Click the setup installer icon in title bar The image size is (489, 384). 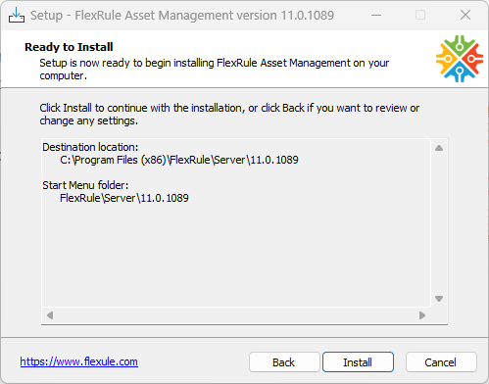coord(17,15)
